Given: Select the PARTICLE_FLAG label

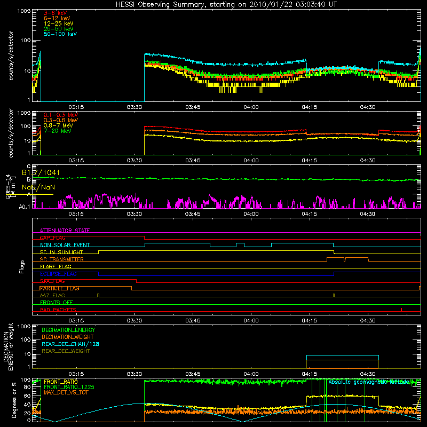Looking at the screenshot, I should coord(59,288).
